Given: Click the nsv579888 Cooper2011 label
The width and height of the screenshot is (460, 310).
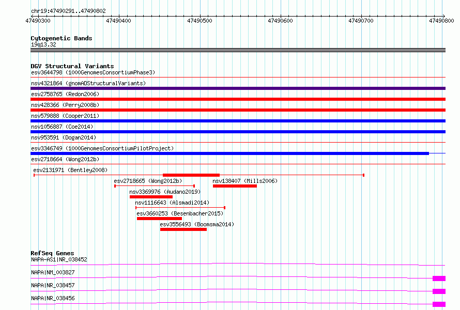Looking at the screenshot, I should 65,116.
